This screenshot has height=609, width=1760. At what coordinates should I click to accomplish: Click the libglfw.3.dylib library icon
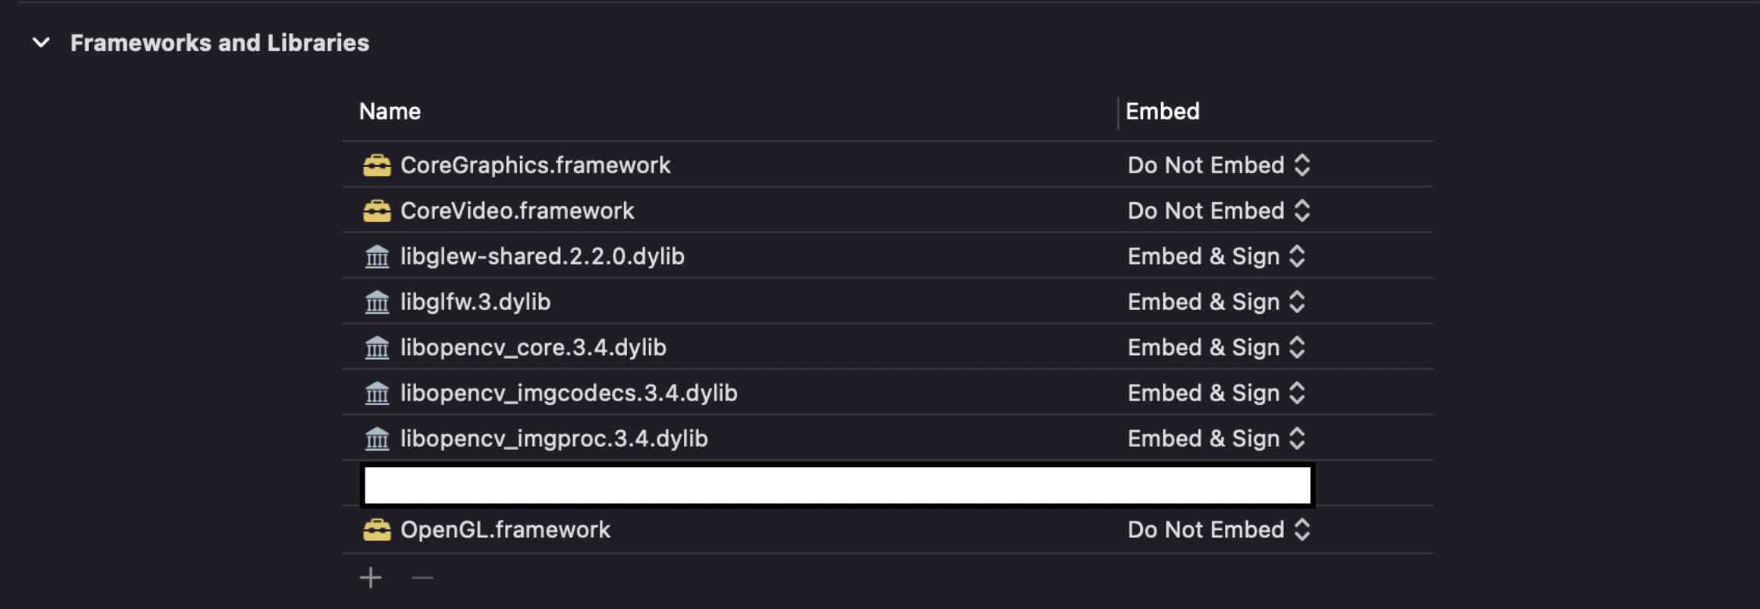coord(376,302)
